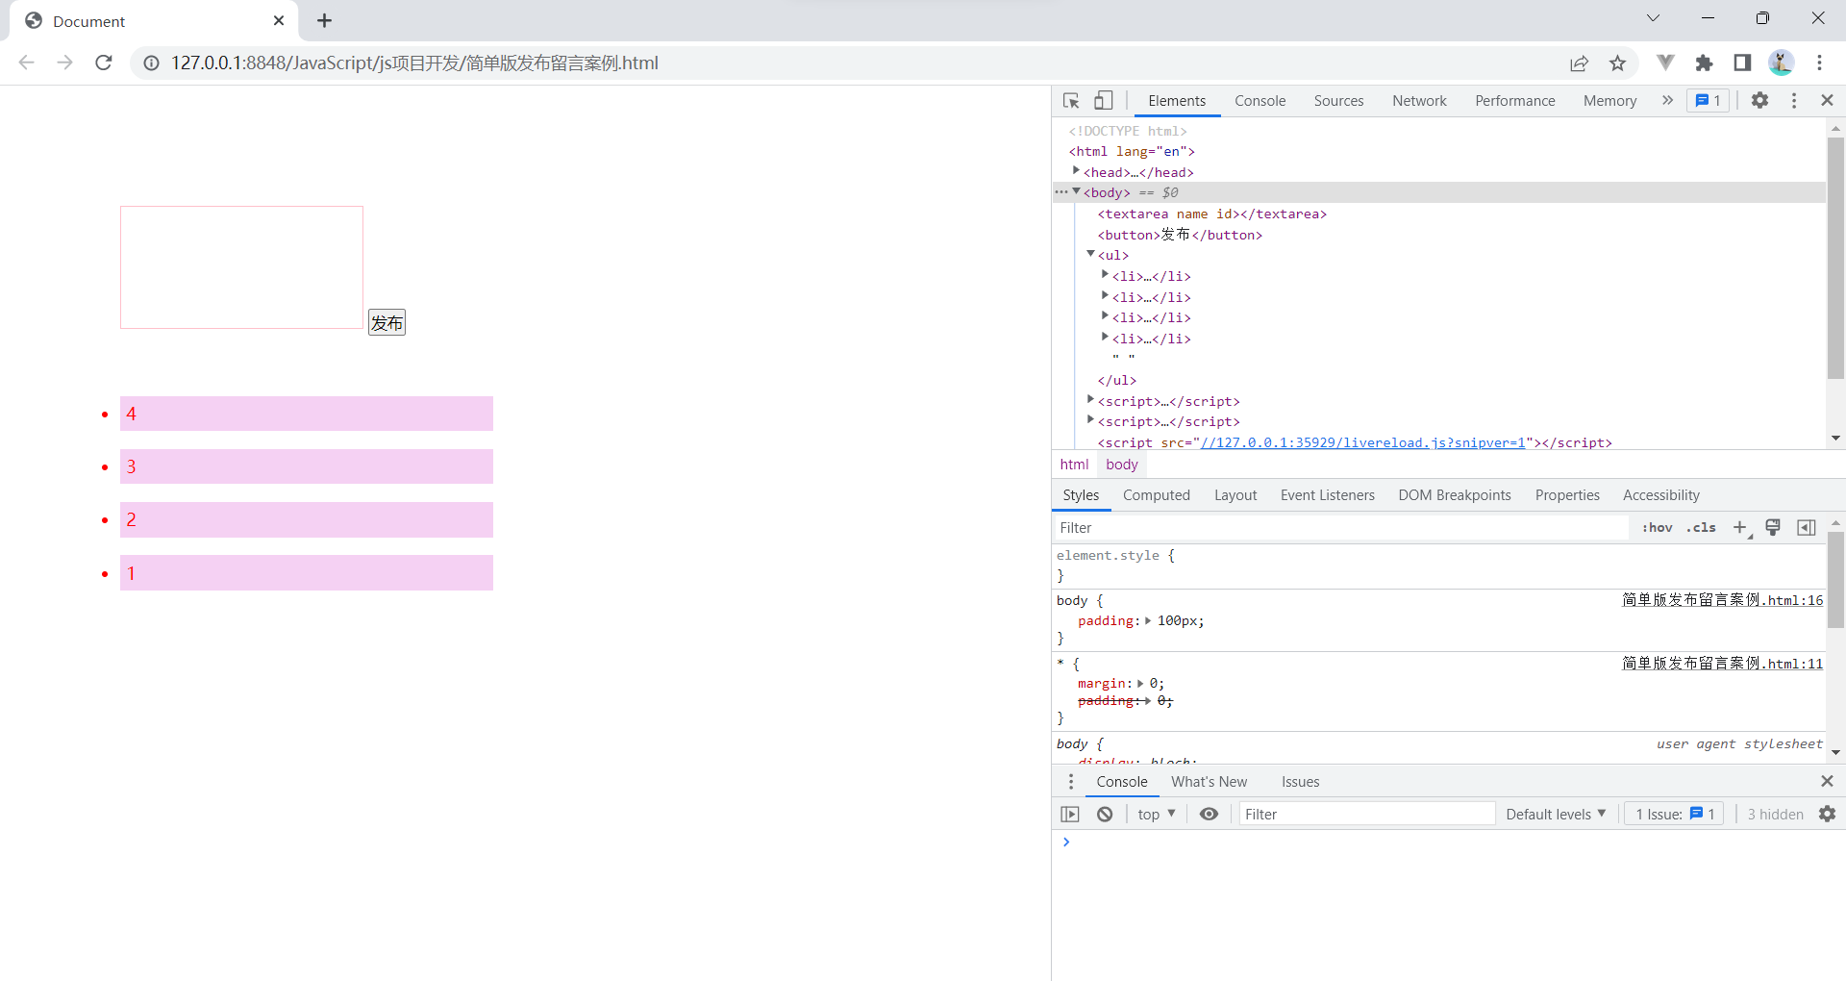Viewport: 1846px width, 981px height.
Task: Expand padding shorthand in body rule
Action: pyautogui.click(x=1148, y=621)
